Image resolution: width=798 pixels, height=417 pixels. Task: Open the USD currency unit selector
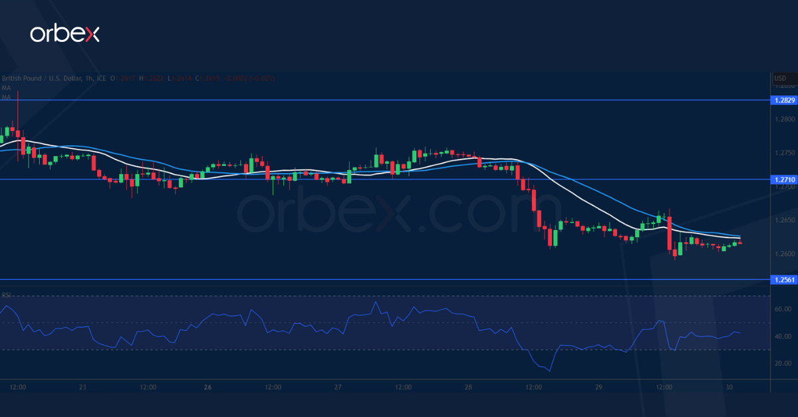[782, 78]
